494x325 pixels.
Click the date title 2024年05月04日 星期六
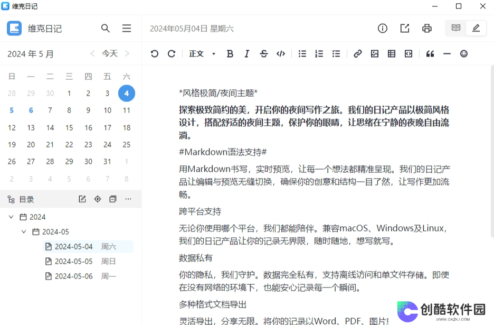pyautogui.click(x=192, y=29)
